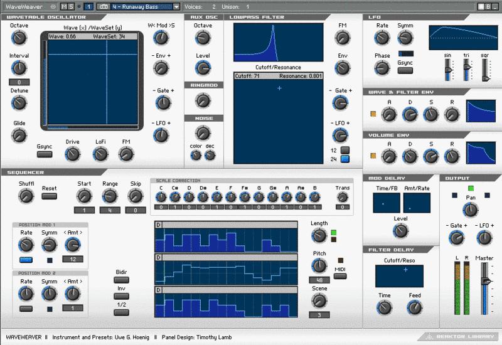
Task: Click the LoFi knob
Action: coord(100,154)
